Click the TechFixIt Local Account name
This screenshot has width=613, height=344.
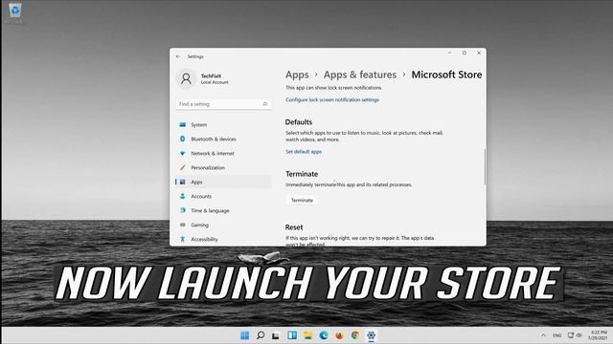point(215,78)
